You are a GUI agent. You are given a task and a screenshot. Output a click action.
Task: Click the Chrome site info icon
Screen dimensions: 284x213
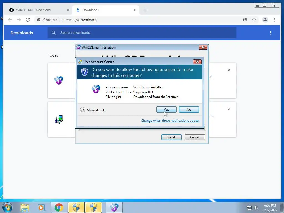click(x=39, y=20)
